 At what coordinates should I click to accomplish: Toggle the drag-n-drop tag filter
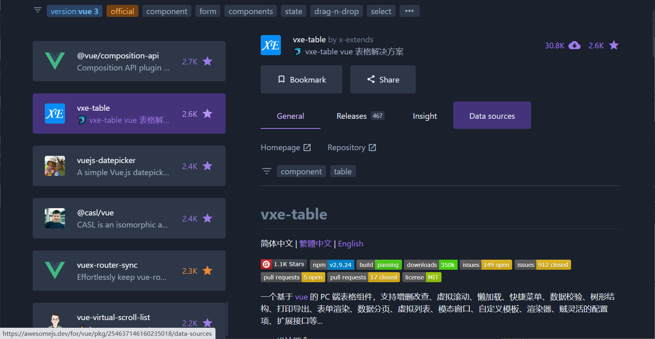point(337,11)
